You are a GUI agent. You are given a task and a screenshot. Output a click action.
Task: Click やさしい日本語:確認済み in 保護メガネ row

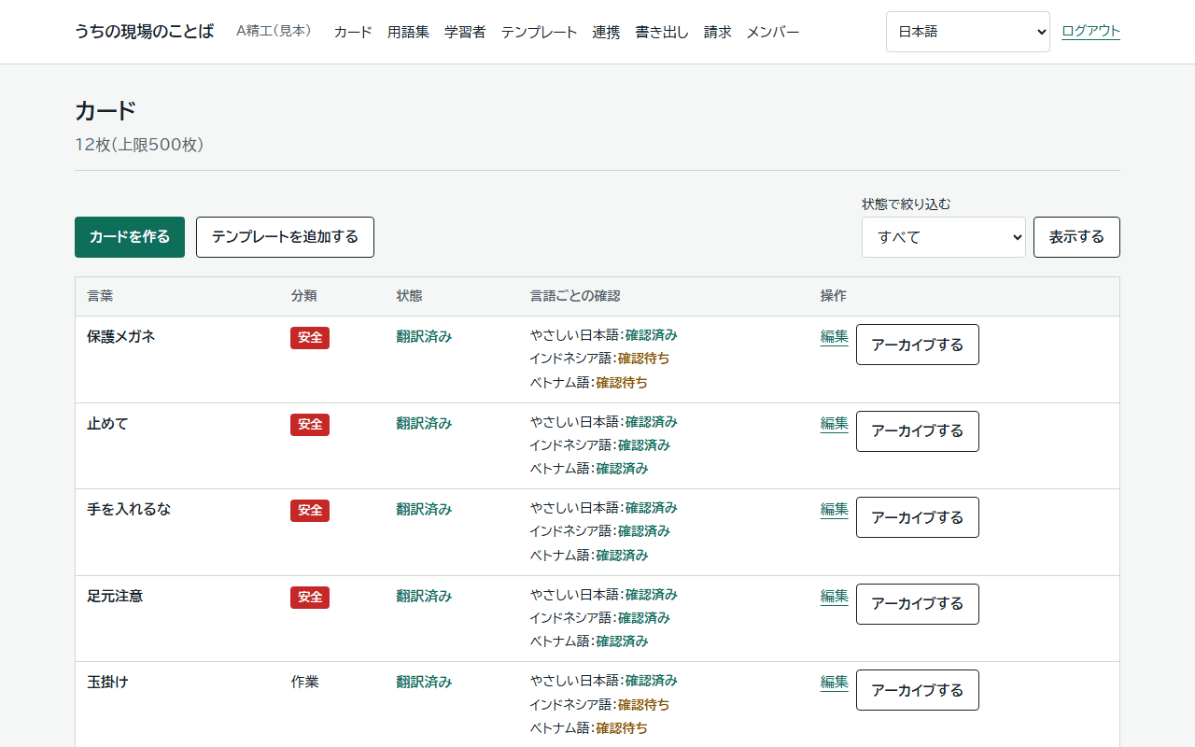pyautogui.click(x=604, y=335)
